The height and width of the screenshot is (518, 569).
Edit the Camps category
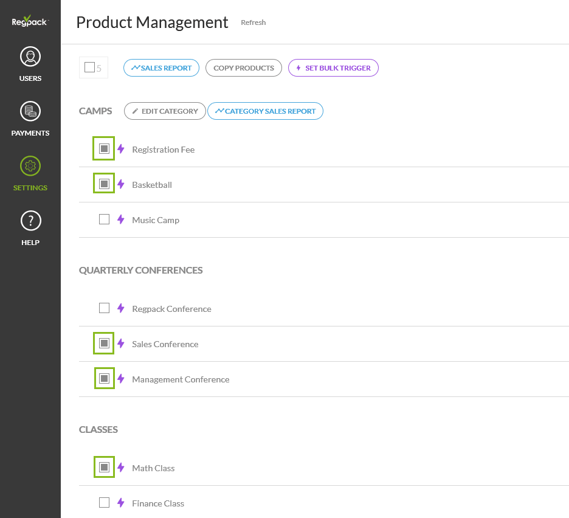(x=165, y=111)
